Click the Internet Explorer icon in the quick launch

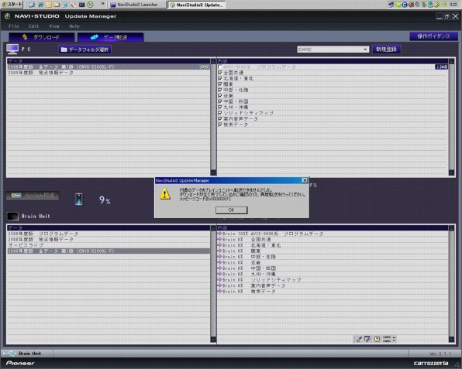click(x=40, y=5)
